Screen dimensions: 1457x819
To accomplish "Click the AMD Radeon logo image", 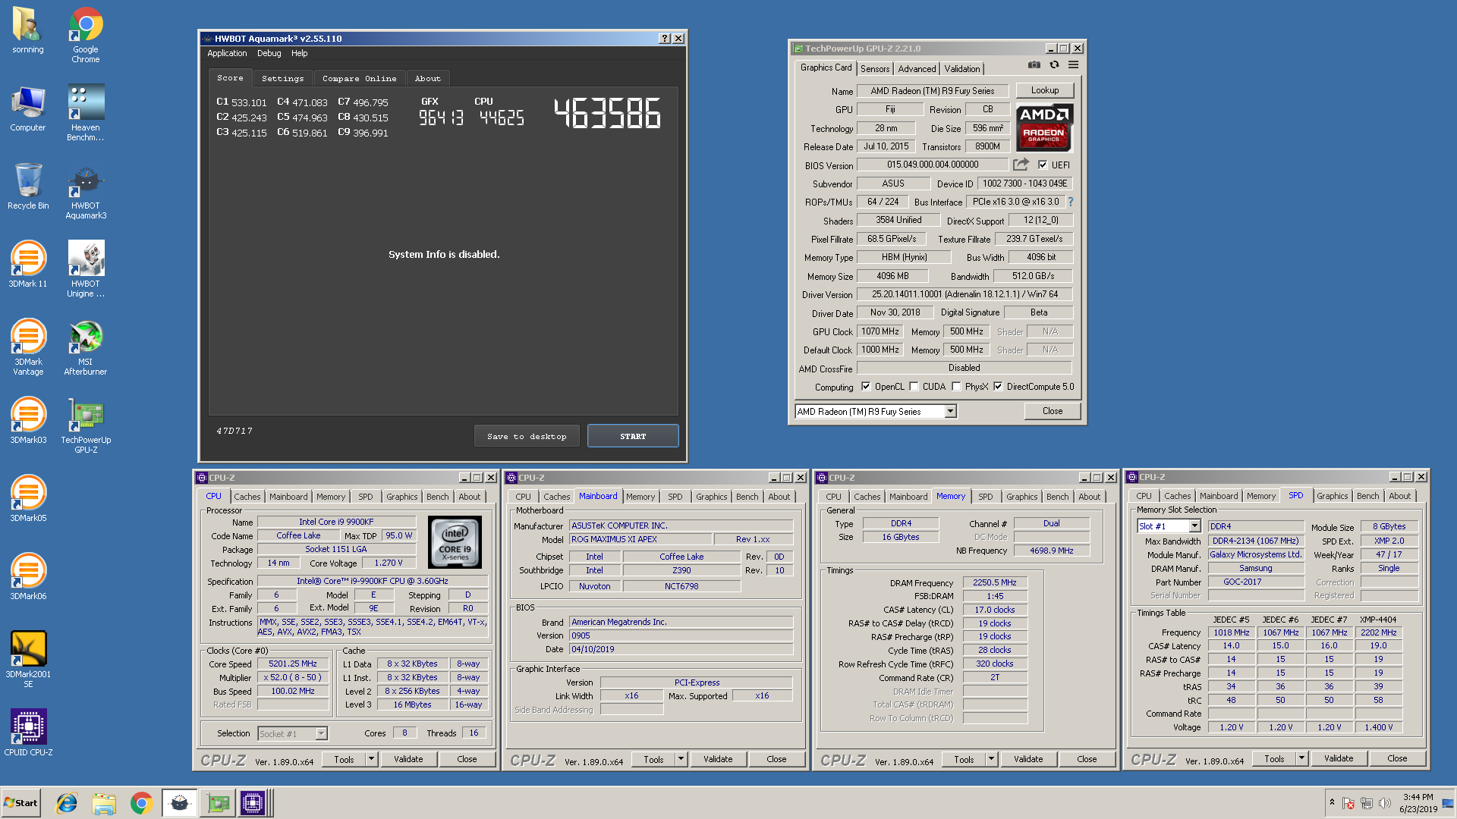I will tap(1044, 127).
